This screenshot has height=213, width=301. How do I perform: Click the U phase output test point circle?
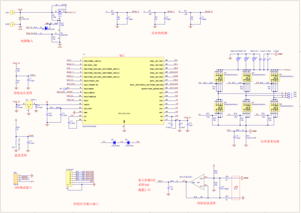pyautogui.click(x=288, y=93)
